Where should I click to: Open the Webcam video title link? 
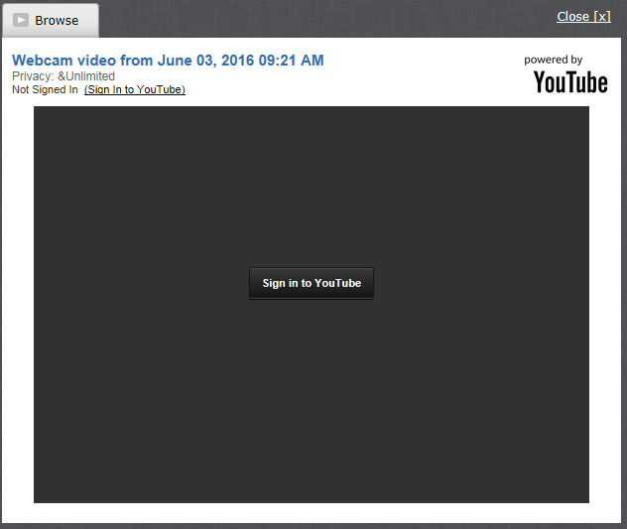coord(168,61)
